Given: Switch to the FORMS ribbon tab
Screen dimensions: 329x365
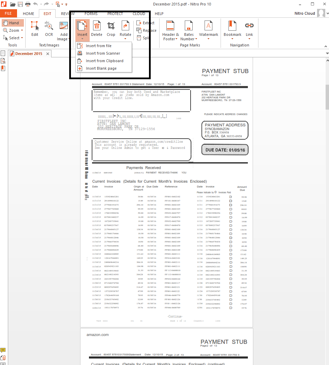Looking at the screenshot, I should (91, 14).
